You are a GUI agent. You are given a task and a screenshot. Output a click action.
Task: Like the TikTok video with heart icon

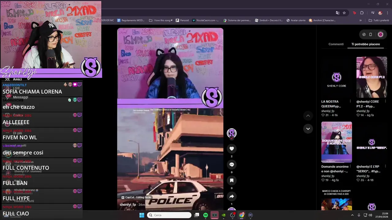[x=232, y=149]
